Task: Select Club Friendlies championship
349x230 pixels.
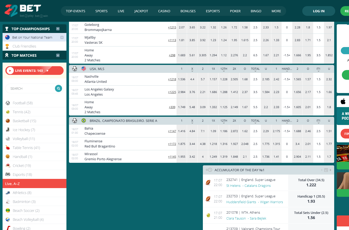Action: 34,46
